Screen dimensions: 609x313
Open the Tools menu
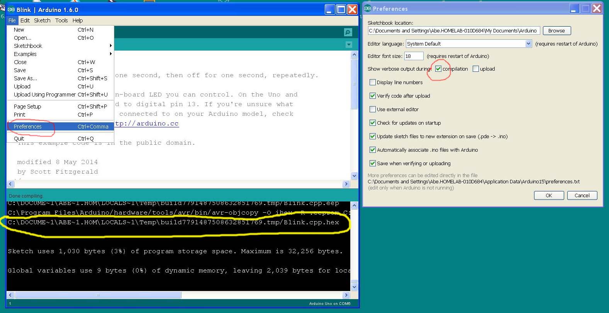click(61, 20)
